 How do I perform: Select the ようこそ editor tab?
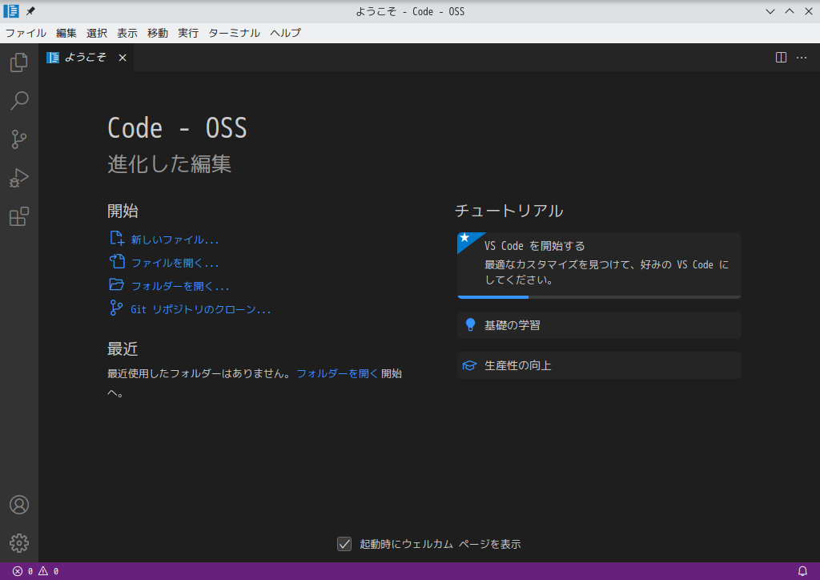coord(86,58)
